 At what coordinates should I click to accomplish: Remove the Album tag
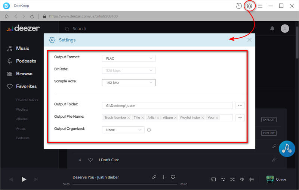pos(175,118)
